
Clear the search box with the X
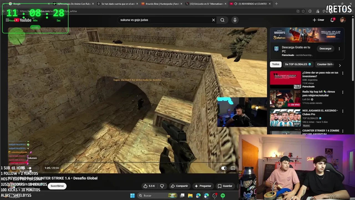point(214,20)
